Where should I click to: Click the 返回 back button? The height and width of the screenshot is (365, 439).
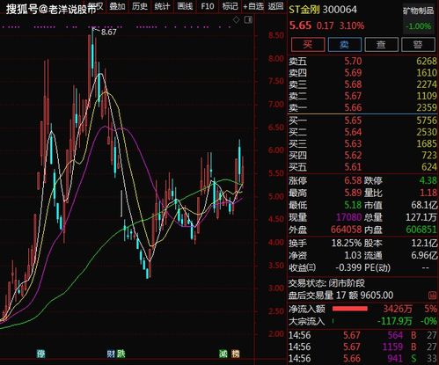tap(276, 6)
